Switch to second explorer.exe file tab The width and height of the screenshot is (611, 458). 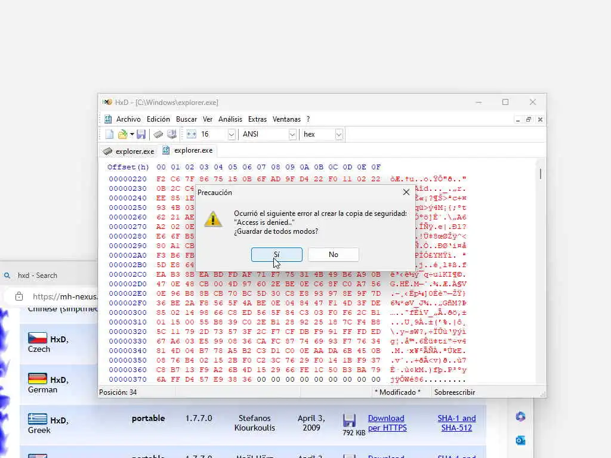[188, 150]
